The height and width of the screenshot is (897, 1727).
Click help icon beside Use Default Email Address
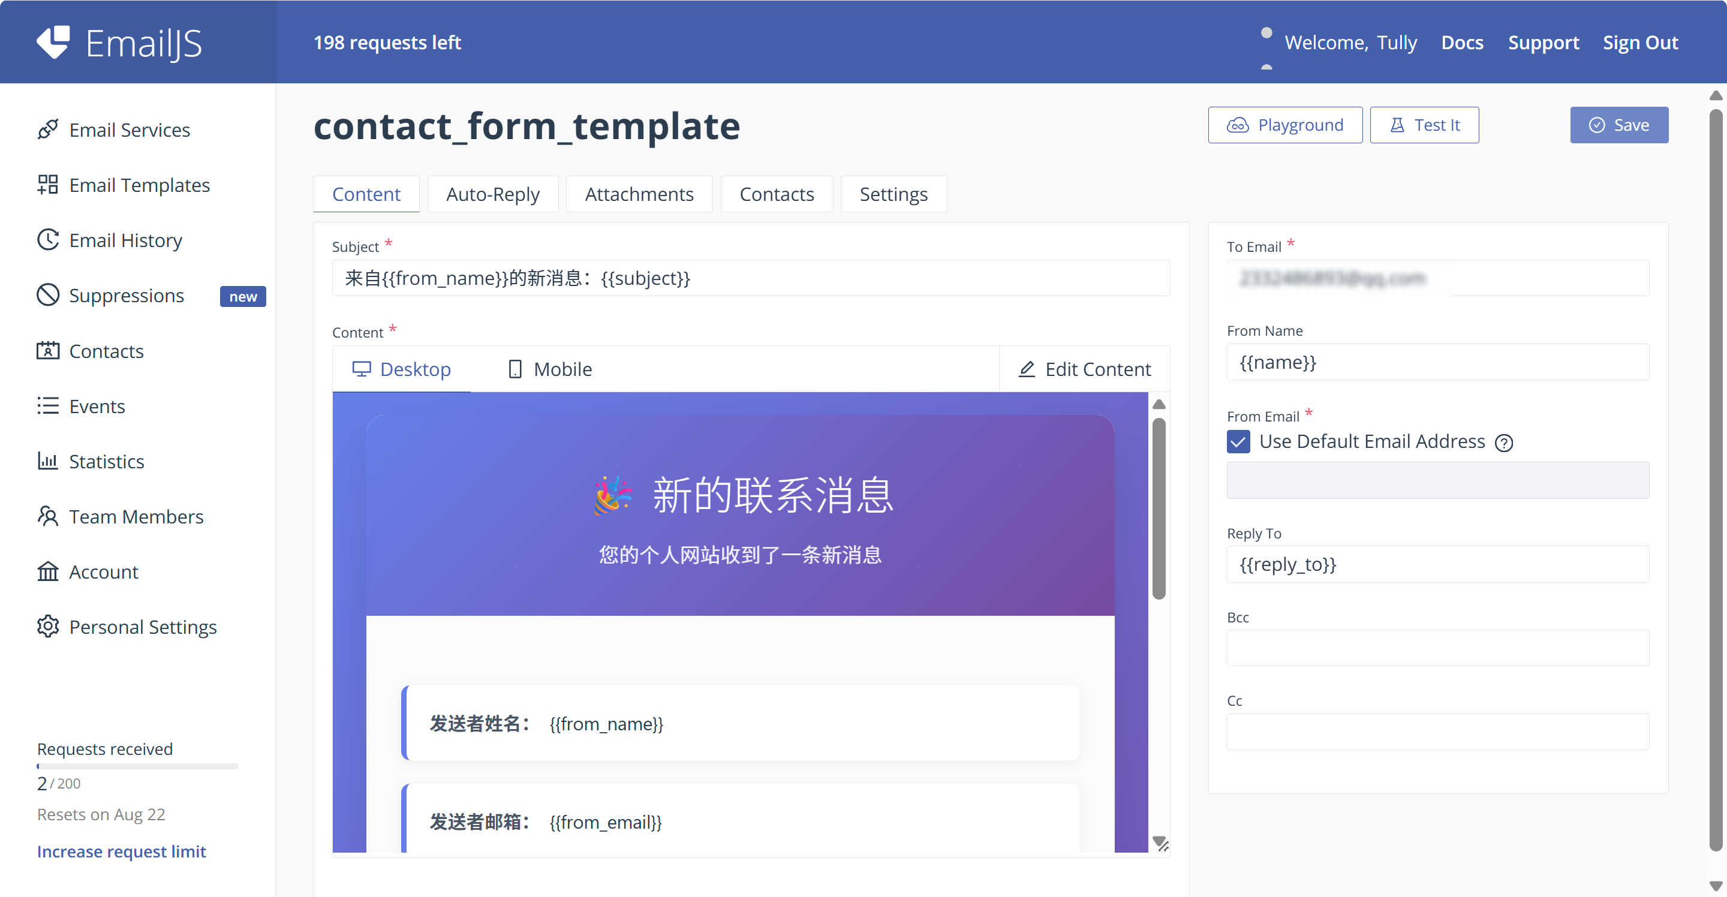(1504, 443)
